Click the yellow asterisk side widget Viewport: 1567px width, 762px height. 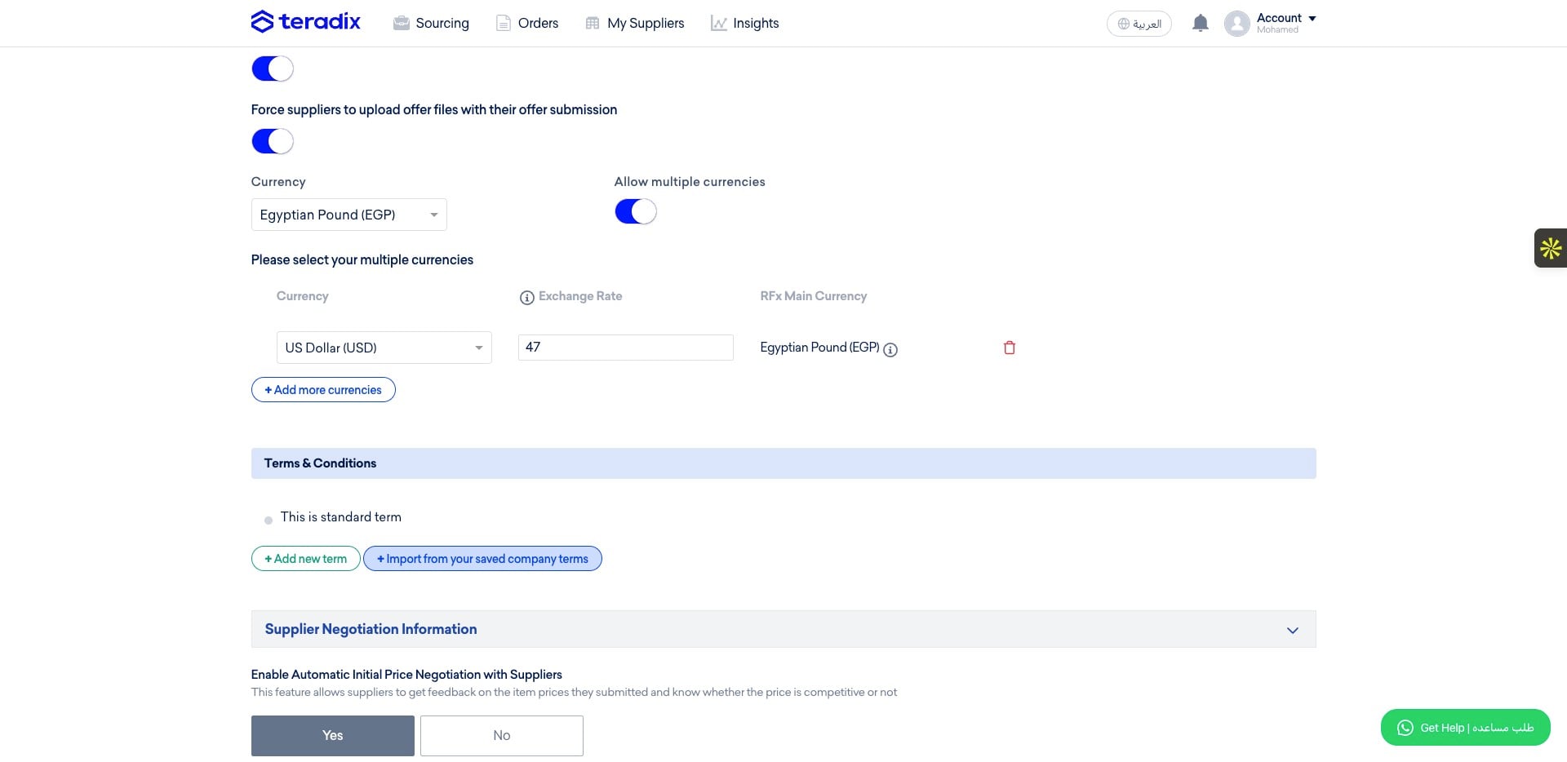coord(1551,248)
